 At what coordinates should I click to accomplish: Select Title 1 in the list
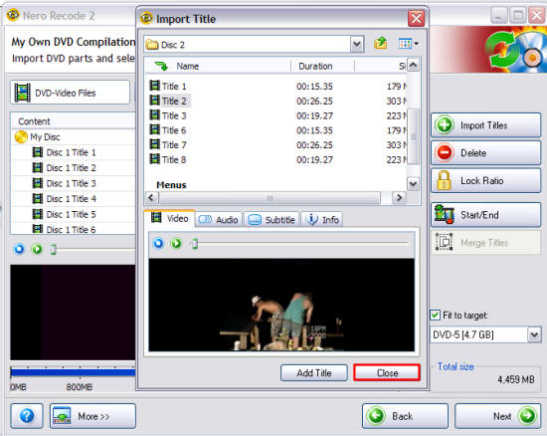click(x=174, y=87)
